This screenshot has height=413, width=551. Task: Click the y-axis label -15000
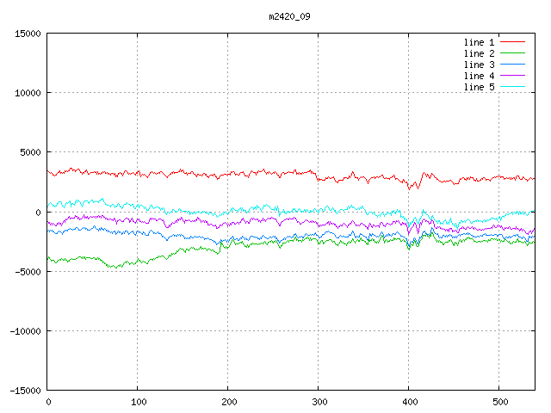pyautogui.click(x=25, y=391)
